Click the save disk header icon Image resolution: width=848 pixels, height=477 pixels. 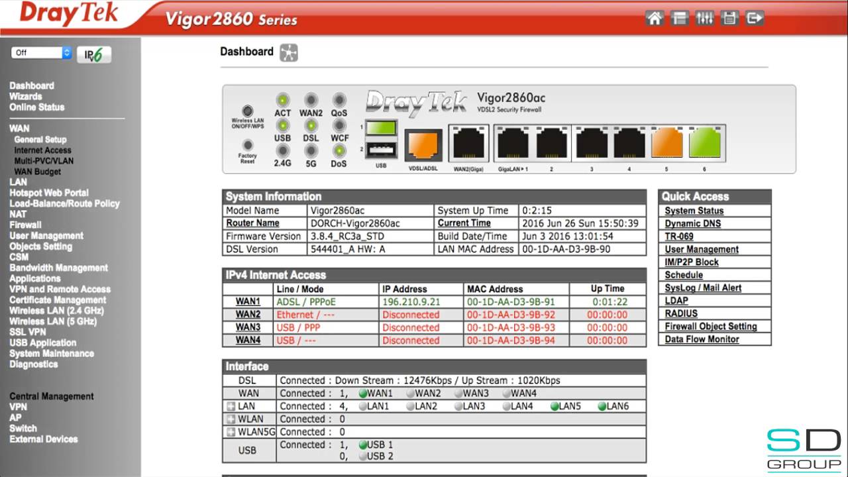[730, 19]
